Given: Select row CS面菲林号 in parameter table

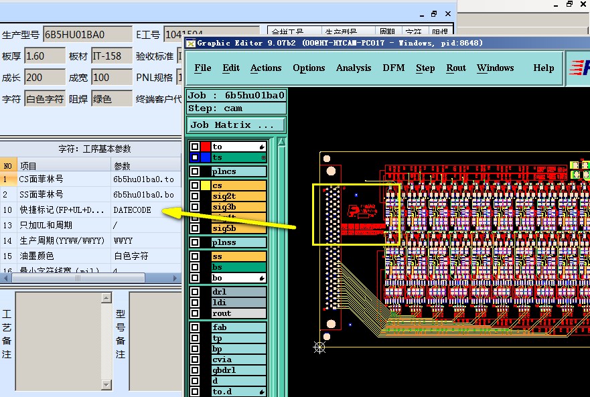Looking at the screenshot, I should click(x=90, y=179).
